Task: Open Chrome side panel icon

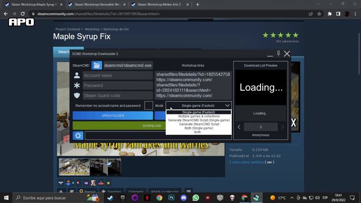Action: click(x=338, y=14)
